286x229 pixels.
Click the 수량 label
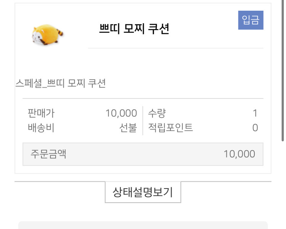(x=157, y=113)
